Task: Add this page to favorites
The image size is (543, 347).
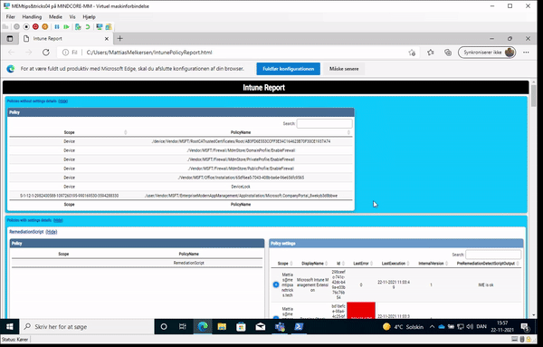Action: click(x=412, y=53)
